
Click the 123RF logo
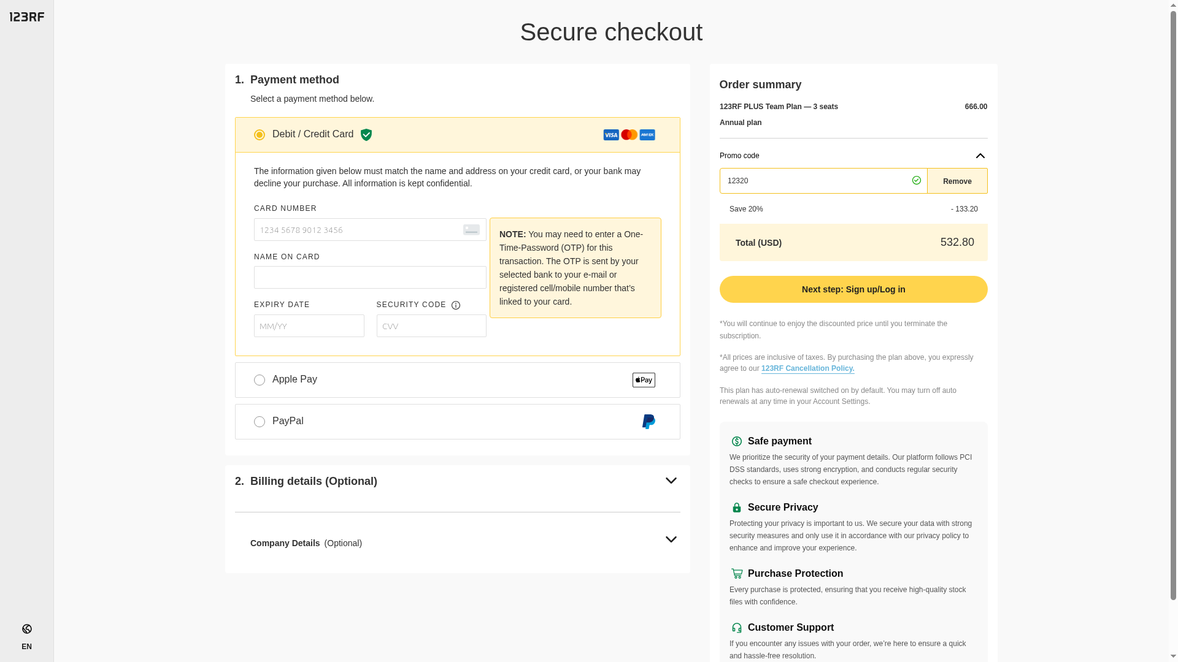click(27, 17)
